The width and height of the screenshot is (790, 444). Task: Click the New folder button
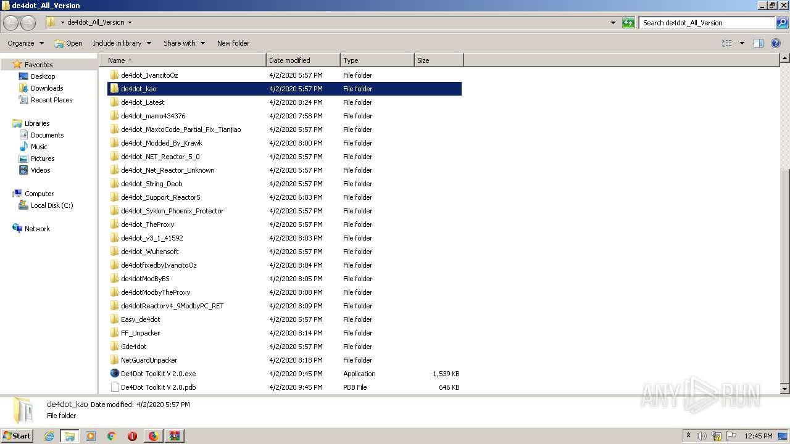pos(233,43)
